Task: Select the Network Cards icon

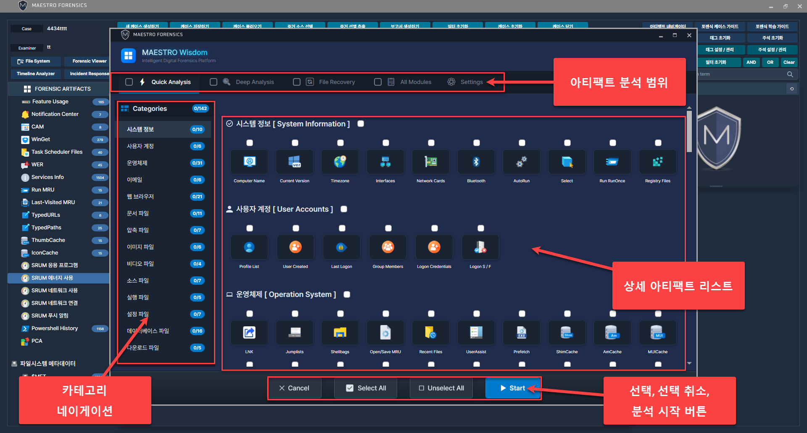Action: click(431, 162)
